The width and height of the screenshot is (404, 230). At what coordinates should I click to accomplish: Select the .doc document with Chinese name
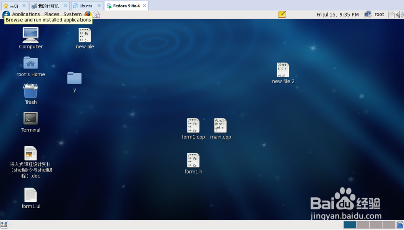pyautogui.click(x=30, y=153)
